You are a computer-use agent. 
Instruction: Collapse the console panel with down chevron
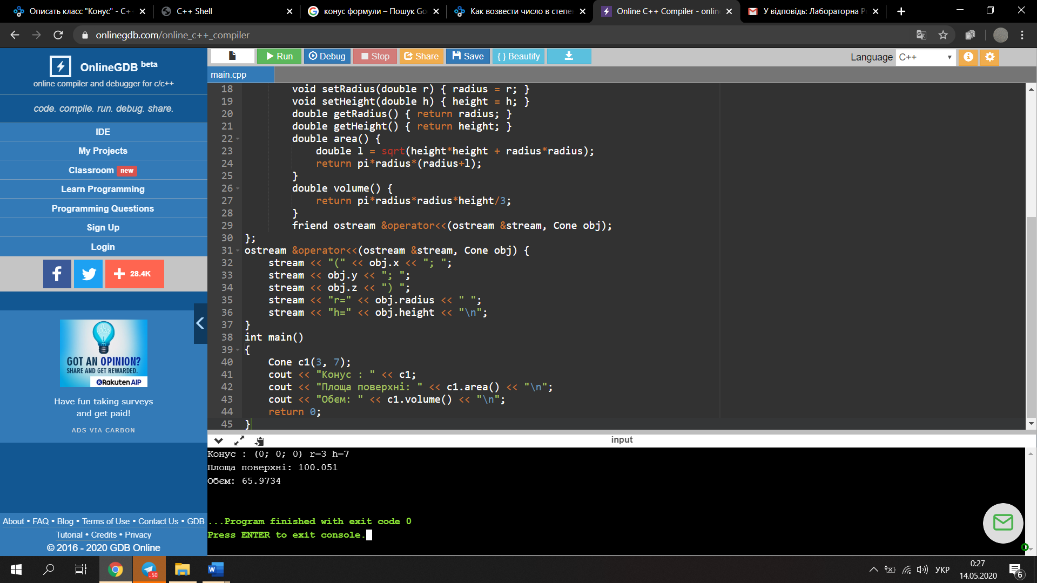(x=219, y=440)
